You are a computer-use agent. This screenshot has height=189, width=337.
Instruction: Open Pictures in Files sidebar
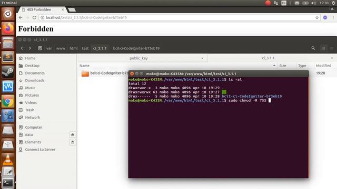(x=32, y=95)
